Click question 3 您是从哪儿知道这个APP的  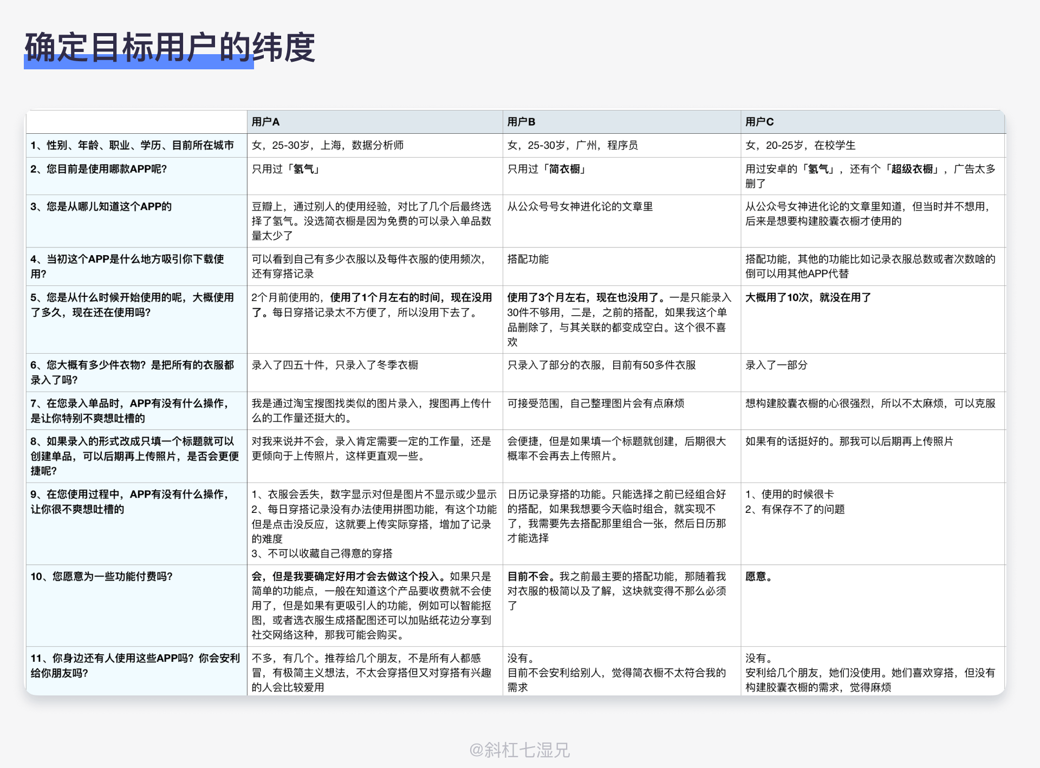tap(101, 206)
